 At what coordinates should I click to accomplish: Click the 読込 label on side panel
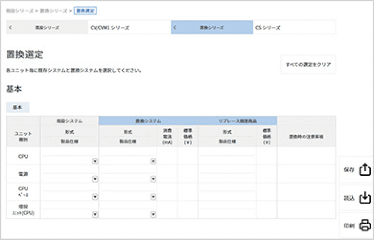(349, 198)
